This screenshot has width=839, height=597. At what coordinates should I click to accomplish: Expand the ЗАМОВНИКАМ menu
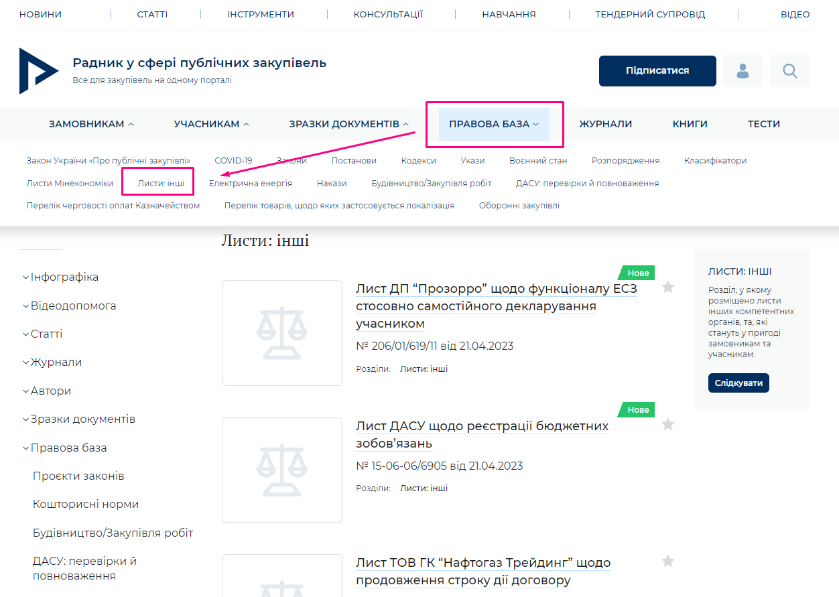[91, 124]
